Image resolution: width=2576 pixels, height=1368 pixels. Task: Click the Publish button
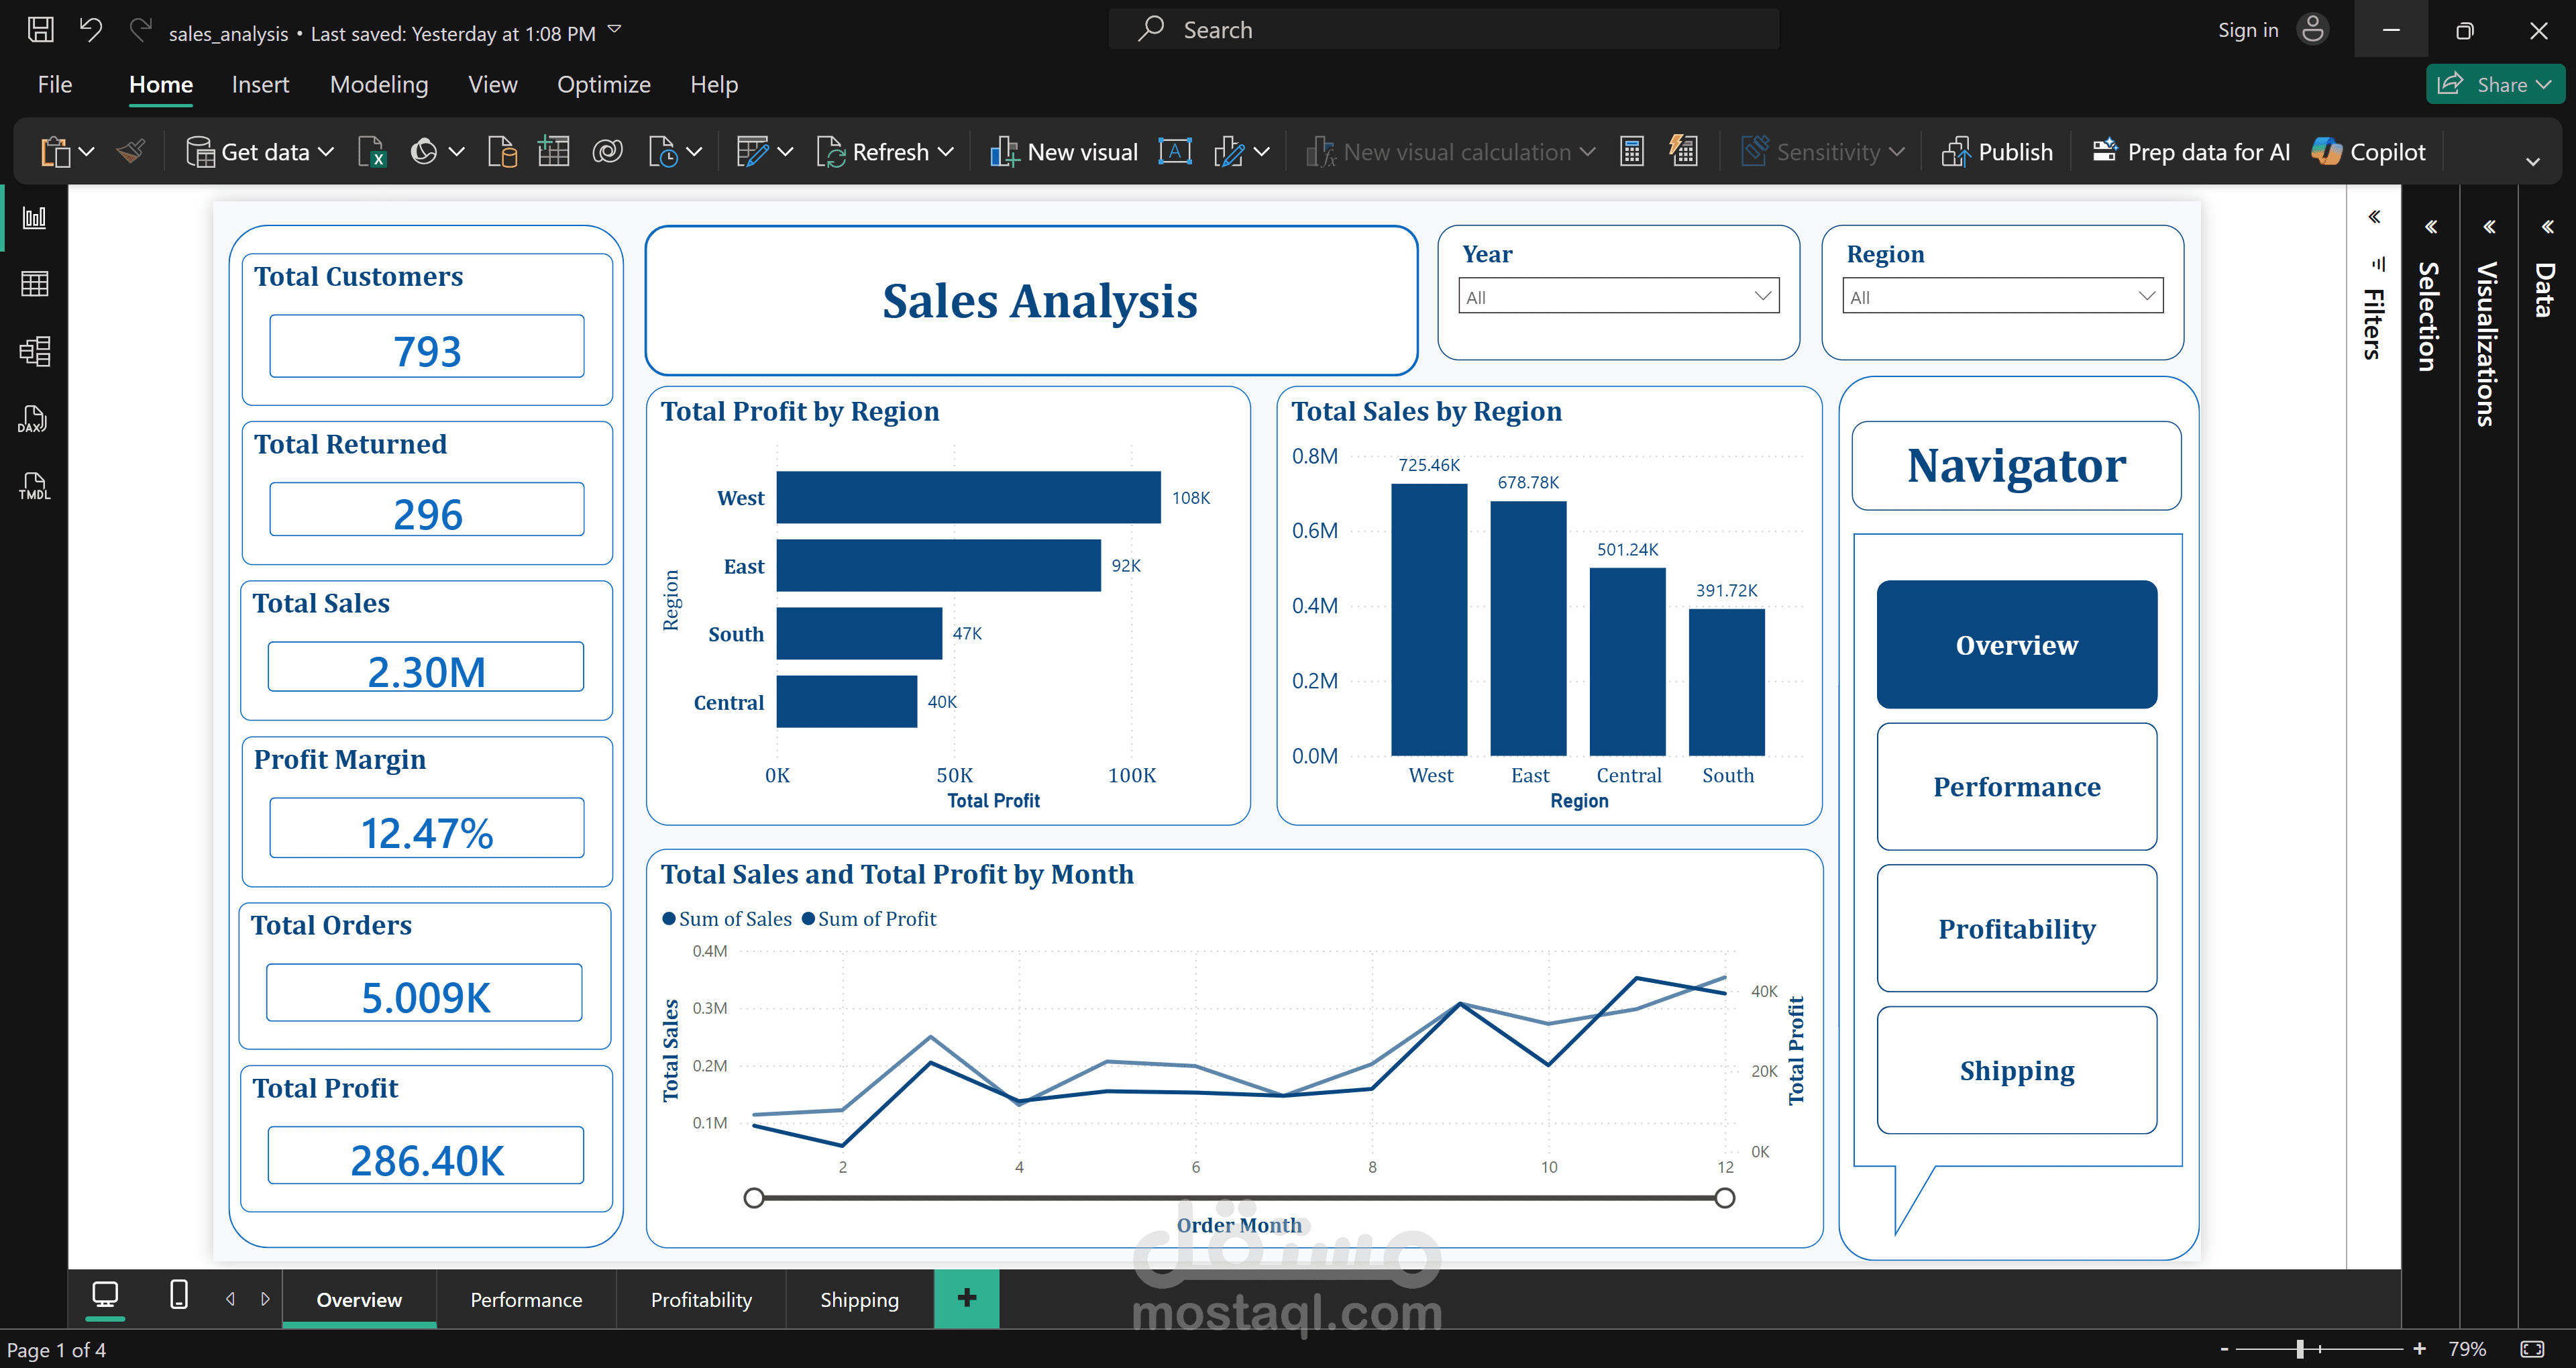(1997, 152)
